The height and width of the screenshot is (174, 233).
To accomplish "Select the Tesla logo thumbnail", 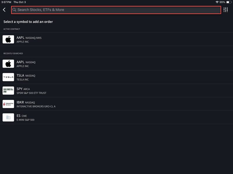I will 8,77.
